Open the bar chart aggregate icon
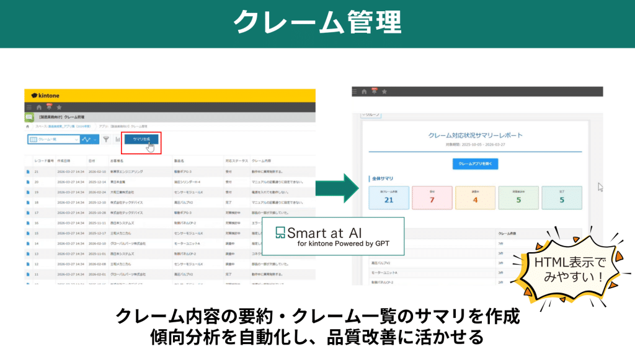 pos(117,139)
